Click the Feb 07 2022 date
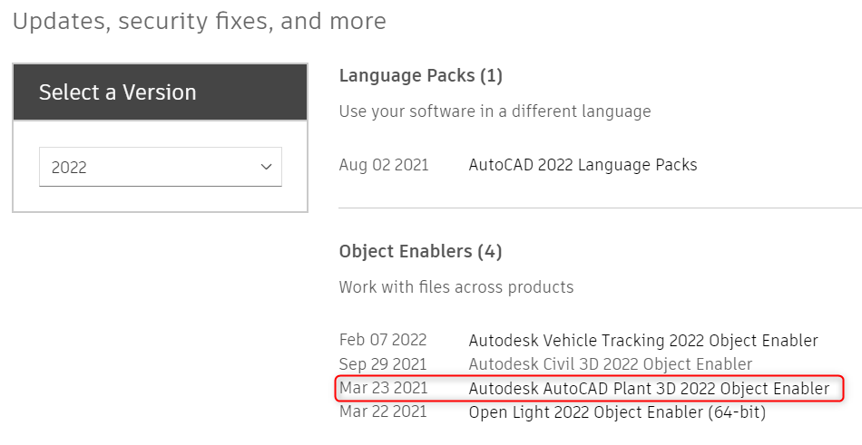Image resolution: width=862 pixels, height=445 pixels. coord(383,341)
